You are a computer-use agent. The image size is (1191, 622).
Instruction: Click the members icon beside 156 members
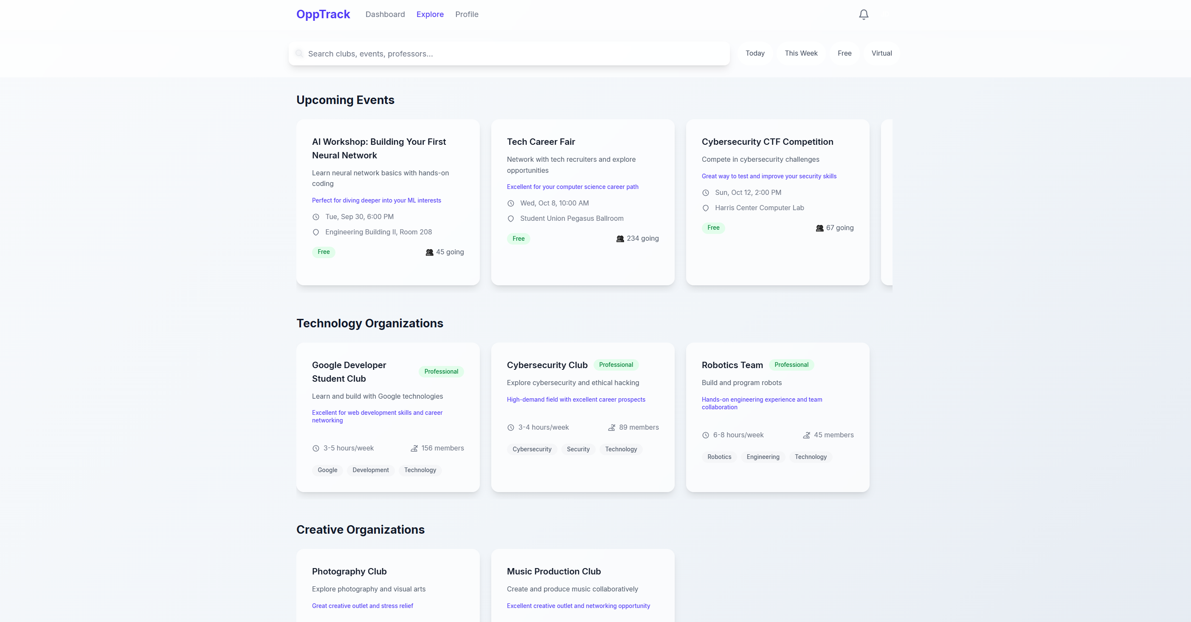coord(414,448)
